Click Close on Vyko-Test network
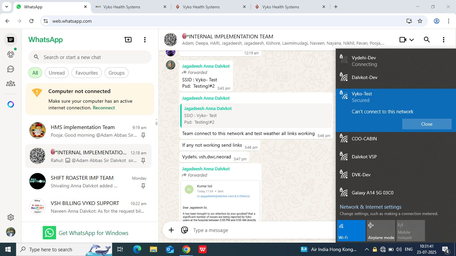This screenshot has width=456, height=256. pos(427,124)
